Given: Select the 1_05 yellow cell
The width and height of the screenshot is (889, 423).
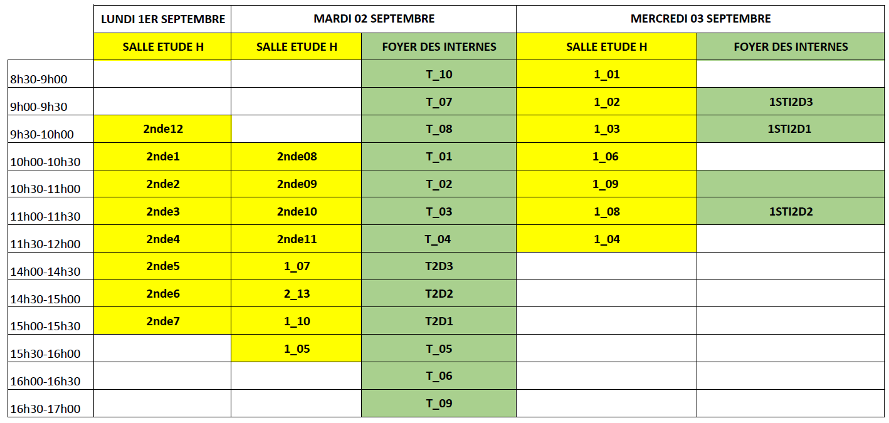Looking at the screenshot, I should [297, 348].
